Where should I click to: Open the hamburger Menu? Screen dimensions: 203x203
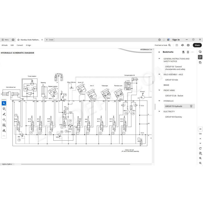[x=5, y=40]
